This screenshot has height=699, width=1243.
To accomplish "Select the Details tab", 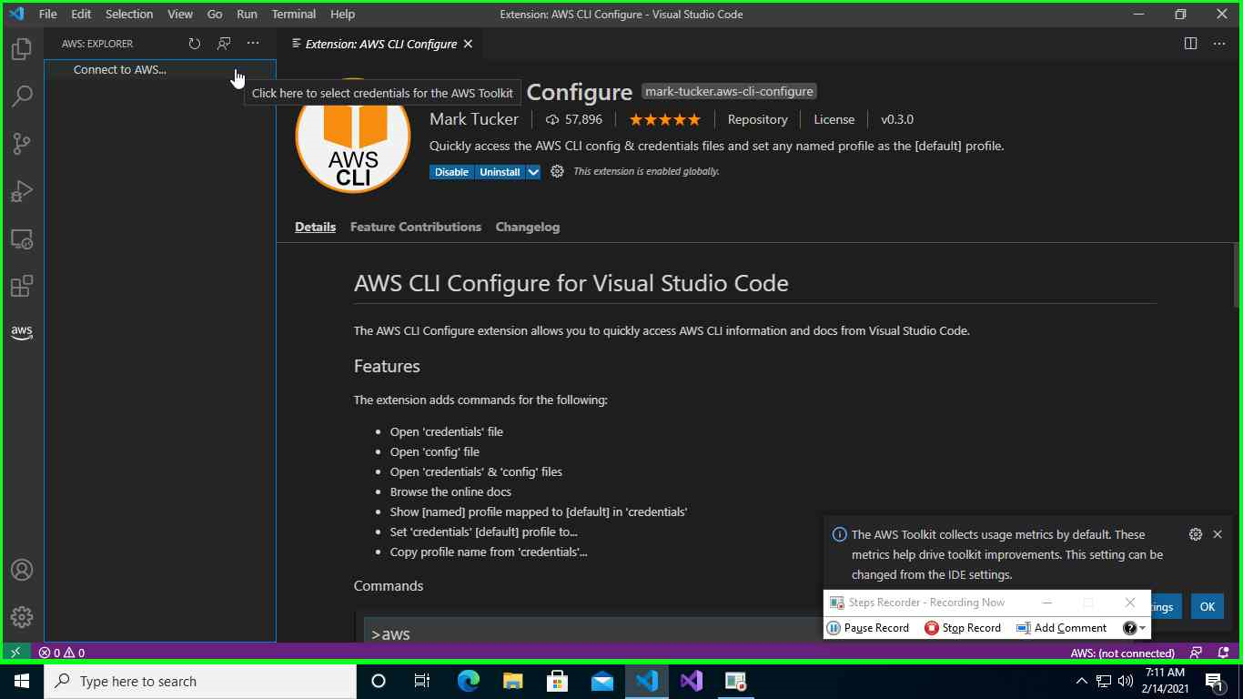I will coord(315,227).
